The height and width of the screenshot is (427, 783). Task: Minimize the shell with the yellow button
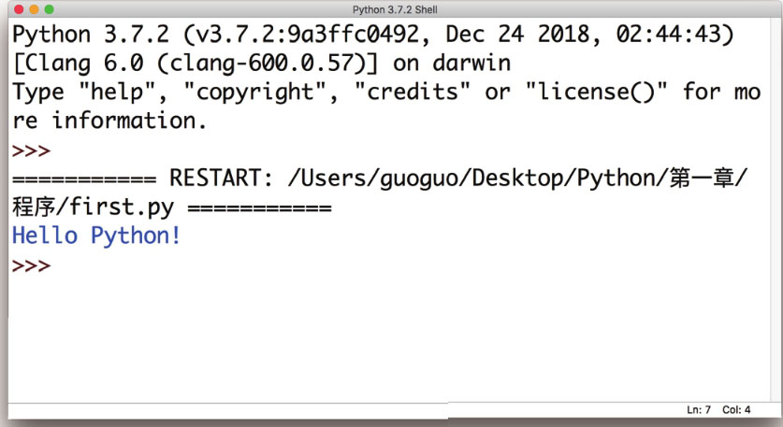point(34,9)
